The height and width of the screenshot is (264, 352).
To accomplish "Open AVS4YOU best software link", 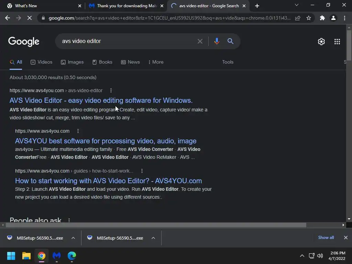I will (x=106, y=141).
